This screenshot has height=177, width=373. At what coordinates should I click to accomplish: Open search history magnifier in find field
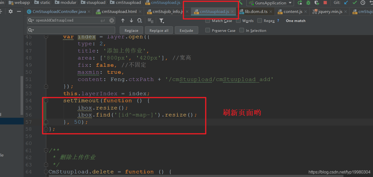pos(31,20)
